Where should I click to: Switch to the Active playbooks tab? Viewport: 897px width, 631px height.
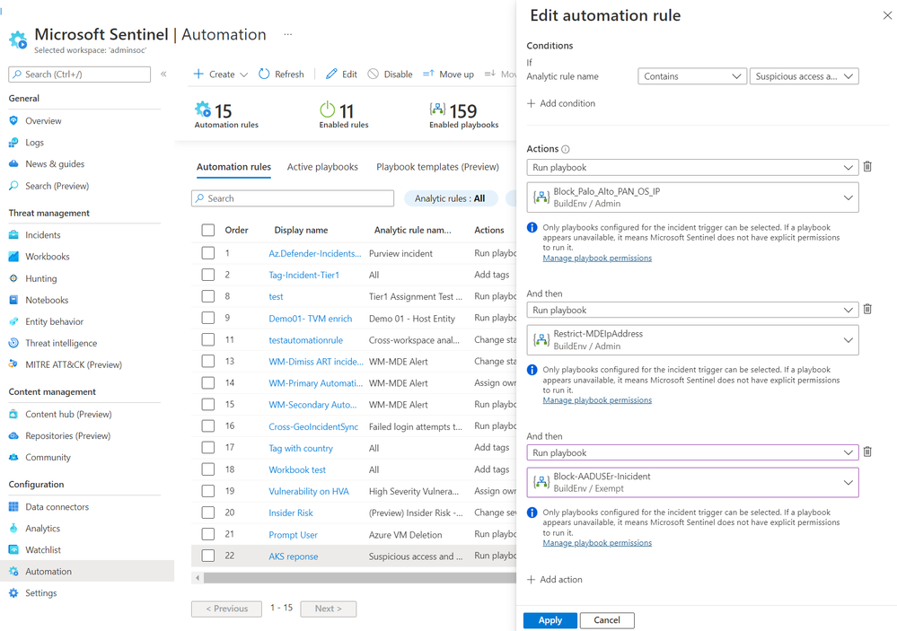322,166
